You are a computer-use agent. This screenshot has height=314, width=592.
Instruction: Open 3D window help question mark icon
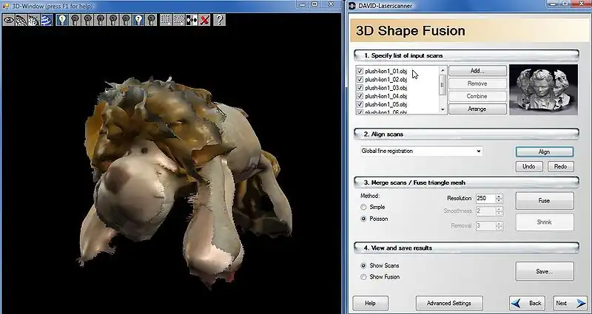[x=219, y=20]
